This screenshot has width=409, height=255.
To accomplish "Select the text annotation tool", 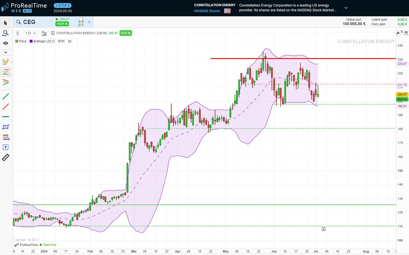I will click(x=5, y=147).
